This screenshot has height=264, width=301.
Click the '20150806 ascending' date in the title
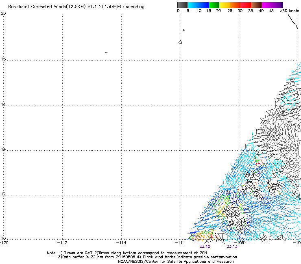tap(122, 7)
